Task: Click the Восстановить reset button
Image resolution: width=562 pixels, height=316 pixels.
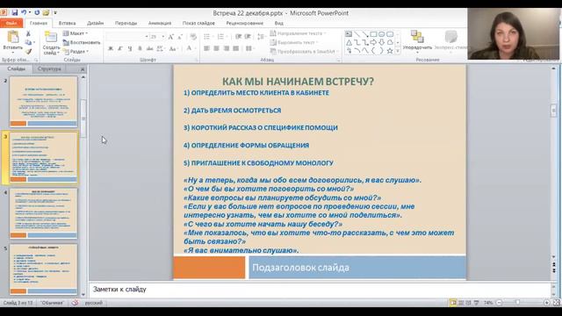Action: click(82, 42)
